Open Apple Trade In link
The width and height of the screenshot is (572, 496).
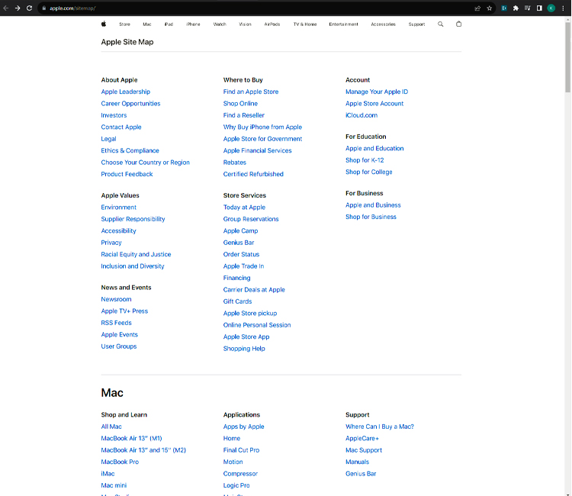pyautogui.click(x=243, y=266)
